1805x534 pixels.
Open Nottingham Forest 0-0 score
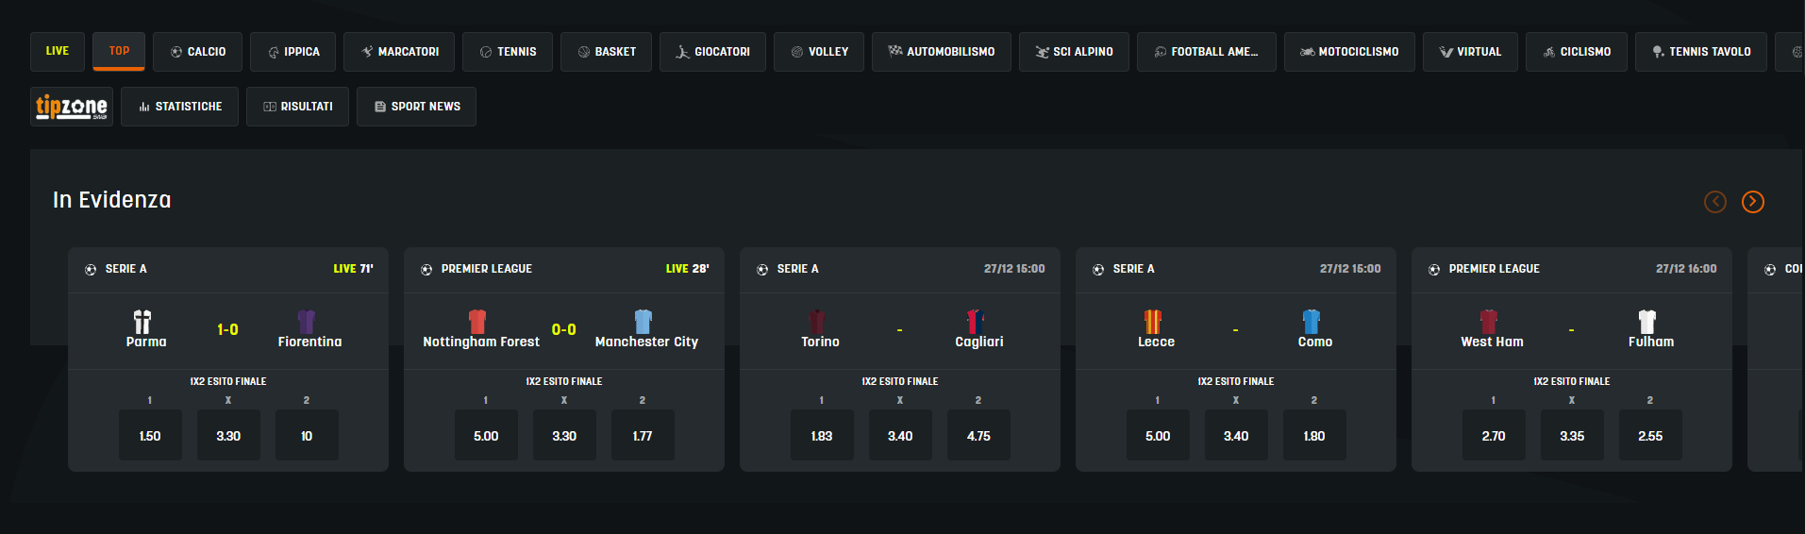(564, 329)
